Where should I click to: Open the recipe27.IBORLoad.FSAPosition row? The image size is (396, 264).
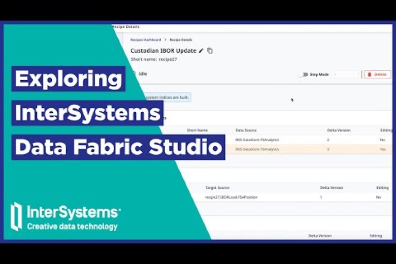tap(231, 197)
